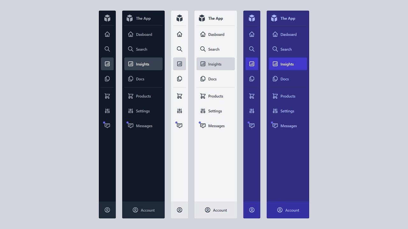Click the cart icon in the dark collapsed sidebar
The image size is (408, 229).
tap(107, 96)
